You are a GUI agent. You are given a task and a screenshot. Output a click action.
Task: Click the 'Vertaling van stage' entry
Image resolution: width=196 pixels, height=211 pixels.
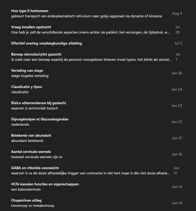pyautogui.click(x=27, y=71)
